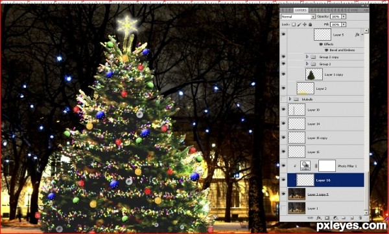Hide Layer 1 copy 5
Screen dimensions: 389x234
coord(283,194)
